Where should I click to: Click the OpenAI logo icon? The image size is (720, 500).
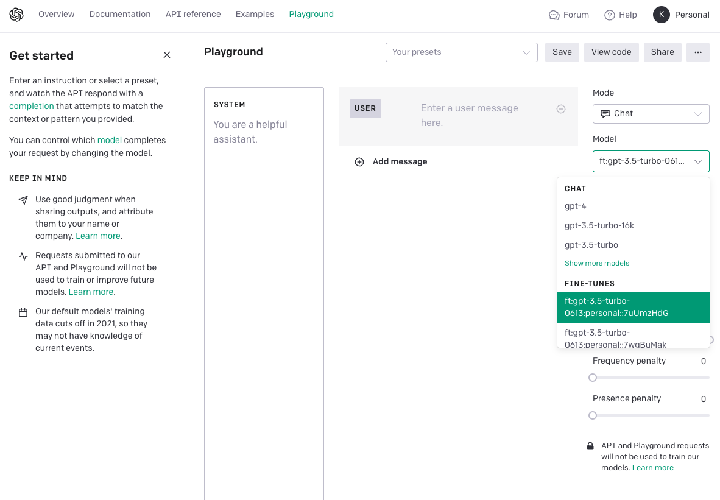pyautogui.click(x=16, y=15)
